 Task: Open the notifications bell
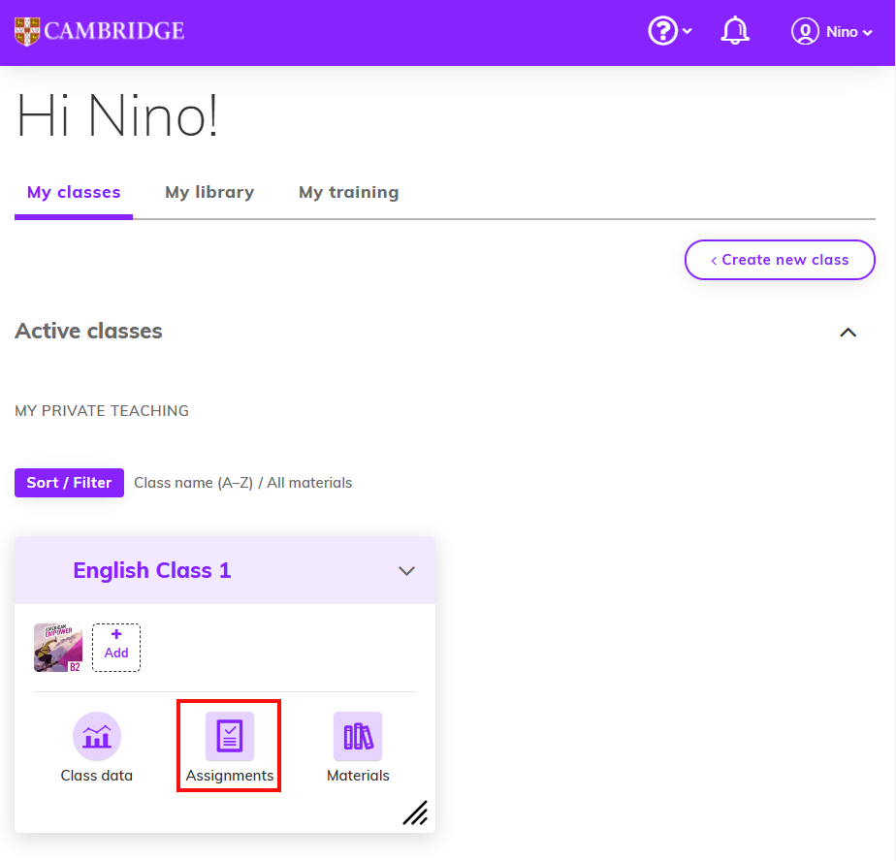tap(735, 31)
